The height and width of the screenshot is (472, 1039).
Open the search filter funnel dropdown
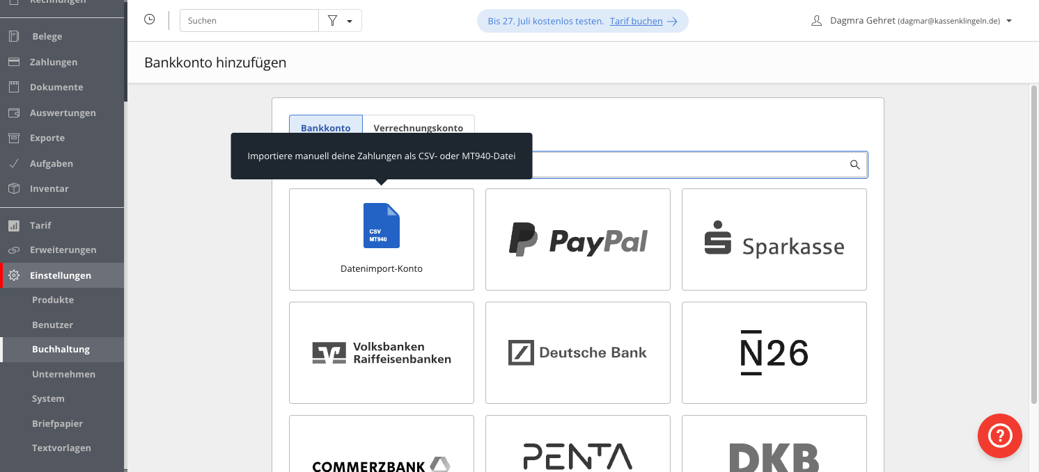click(x=340, y=21)
